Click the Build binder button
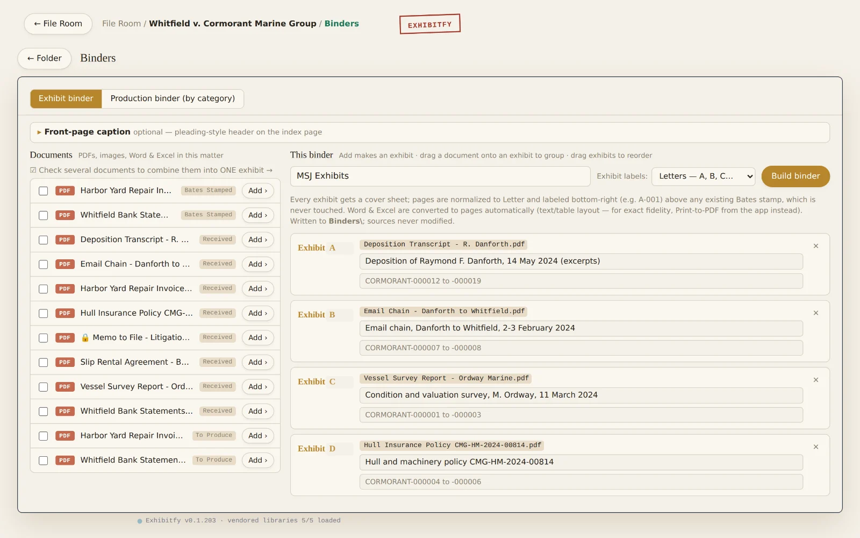 (795, 176)
